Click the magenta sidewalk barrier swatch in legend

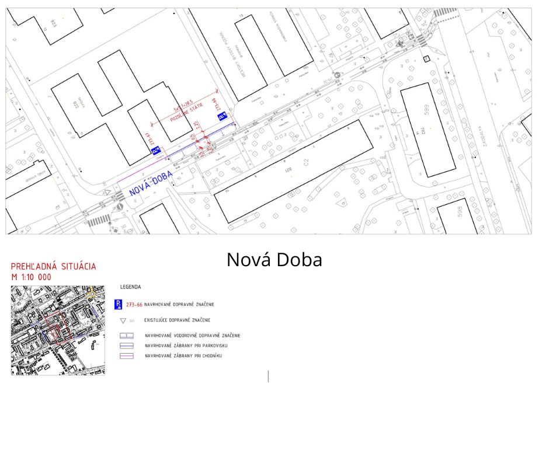click(126, 356)
